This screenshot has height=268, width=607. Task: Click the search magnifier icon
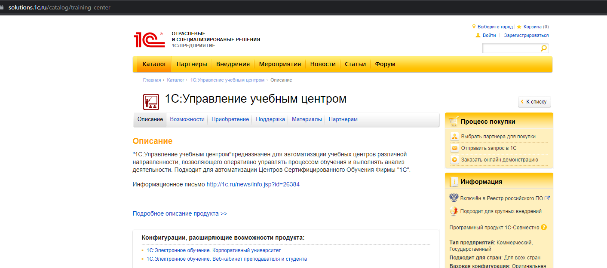[544, 48]
